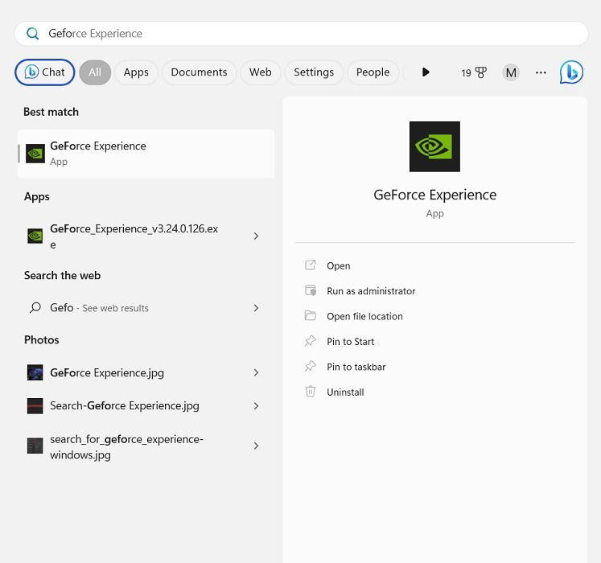Click the search magnifier icon in search box
Image resolution: width=601 pixels, height=563 pixels.
[32, 34]
